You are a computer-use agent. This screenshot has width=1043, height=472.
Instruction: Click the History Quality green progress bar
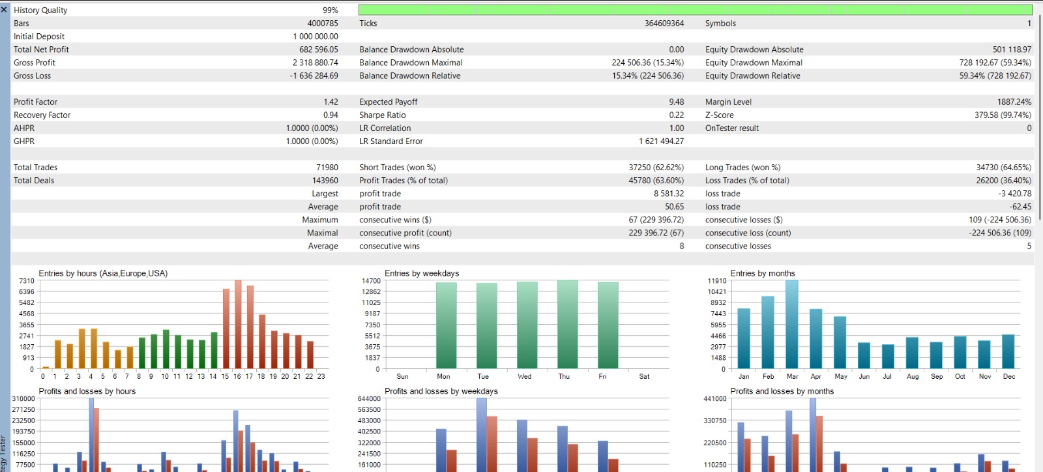tap(696, 10)
